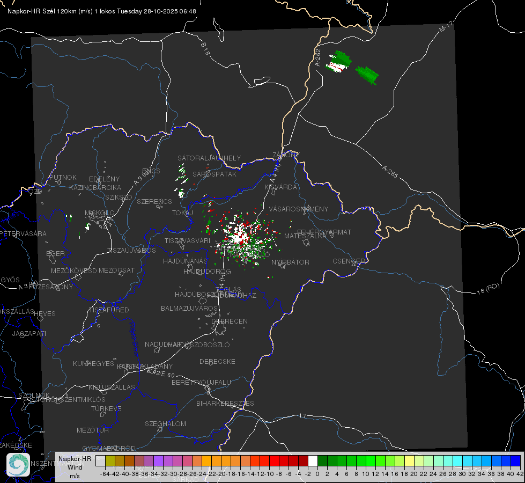This screenshot has width=525, height=483.
Task: Click the TÚRKEVE label
Action: click(107, 408)
